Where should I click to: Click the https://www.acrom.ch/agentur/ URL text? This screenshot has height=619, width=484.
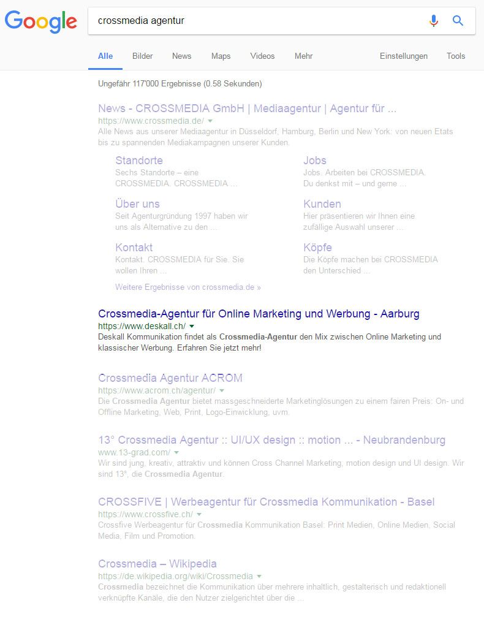[157, 390]
